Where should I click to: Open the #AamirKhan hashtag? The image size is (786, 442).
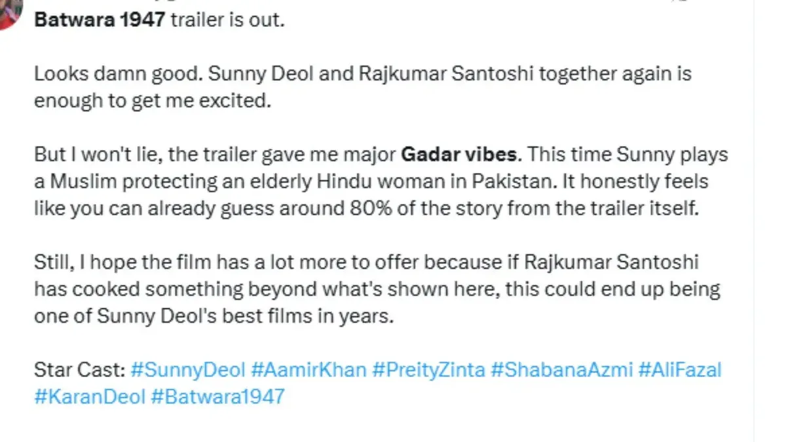tap(309, 371)
